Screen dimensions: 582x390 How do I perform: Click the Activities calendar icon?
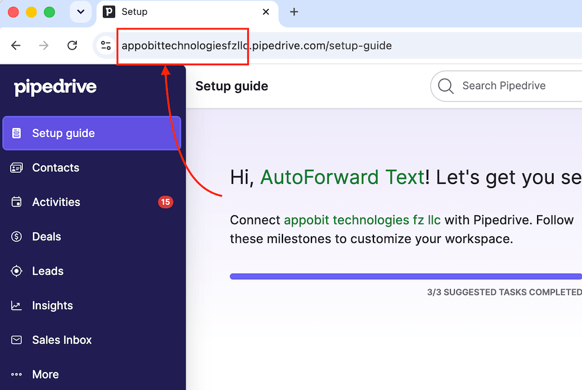(x=16, y=202)
